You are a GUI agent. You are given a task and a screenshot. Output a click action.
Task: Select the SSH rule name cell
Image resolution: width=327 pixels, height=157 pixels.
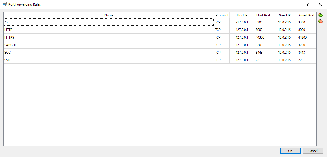point(109,60)
